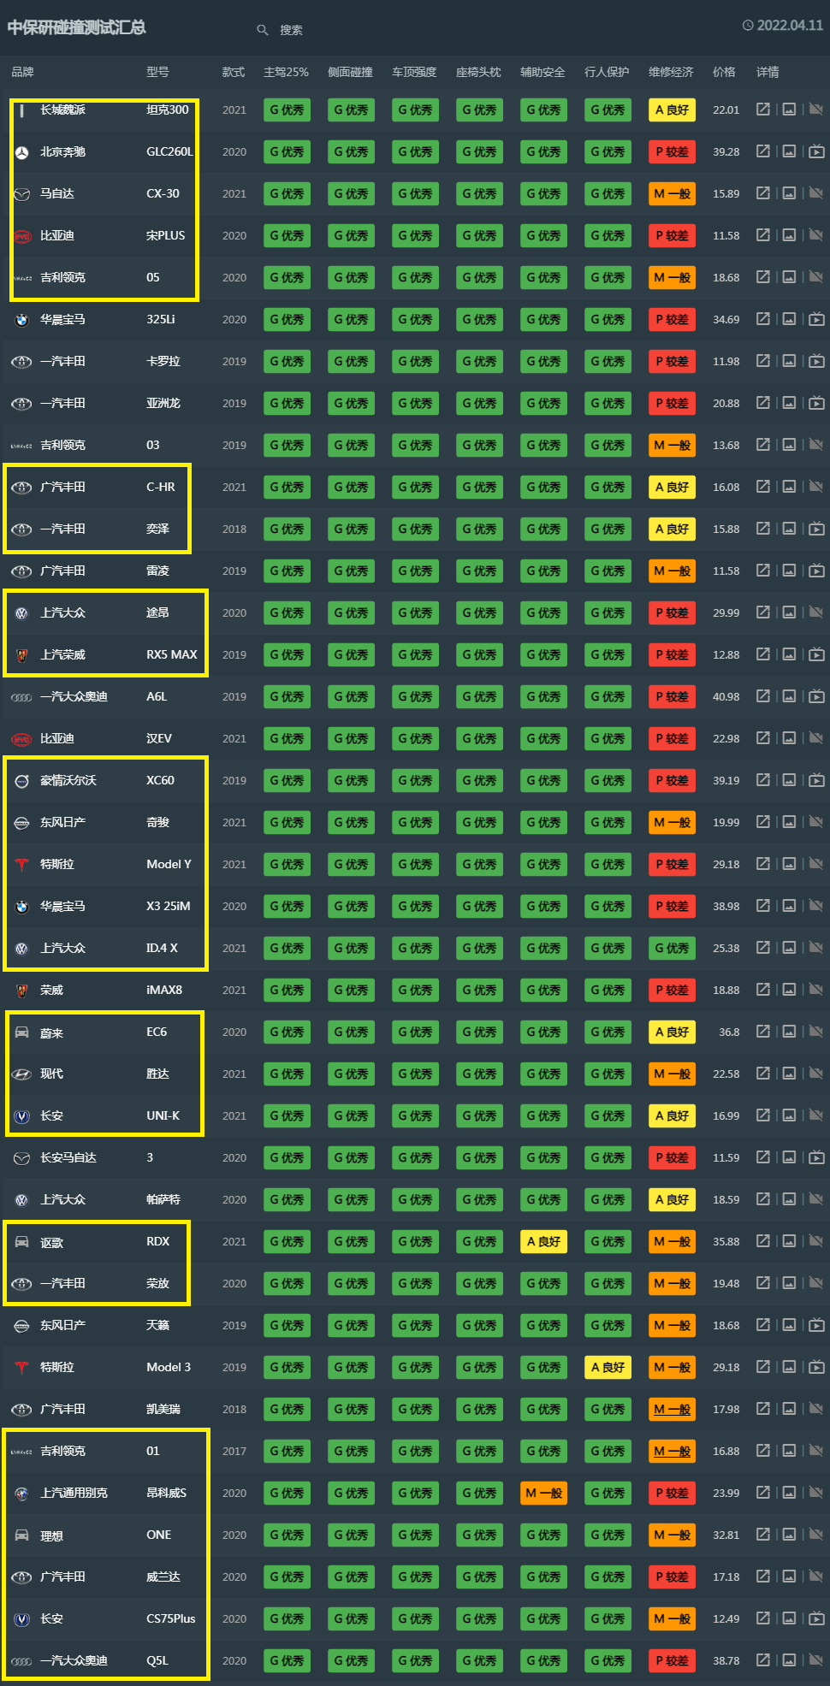Click underlined M 一般 link for 领克 01

tap(672, 1451)
